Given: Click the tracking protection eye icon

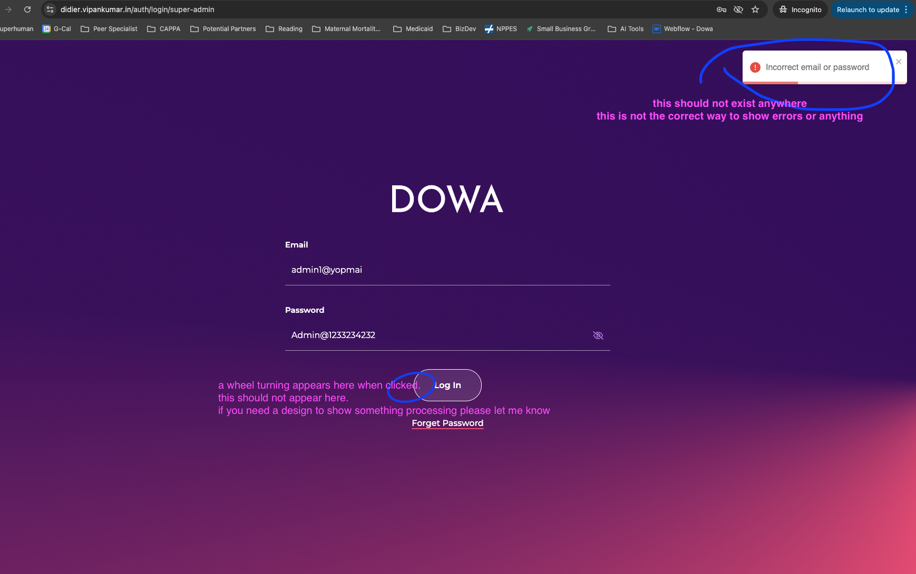Looking at the screenshot, I should coord(738,9).
